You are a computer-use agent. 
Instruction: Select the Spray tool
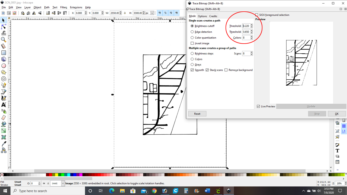4,111
